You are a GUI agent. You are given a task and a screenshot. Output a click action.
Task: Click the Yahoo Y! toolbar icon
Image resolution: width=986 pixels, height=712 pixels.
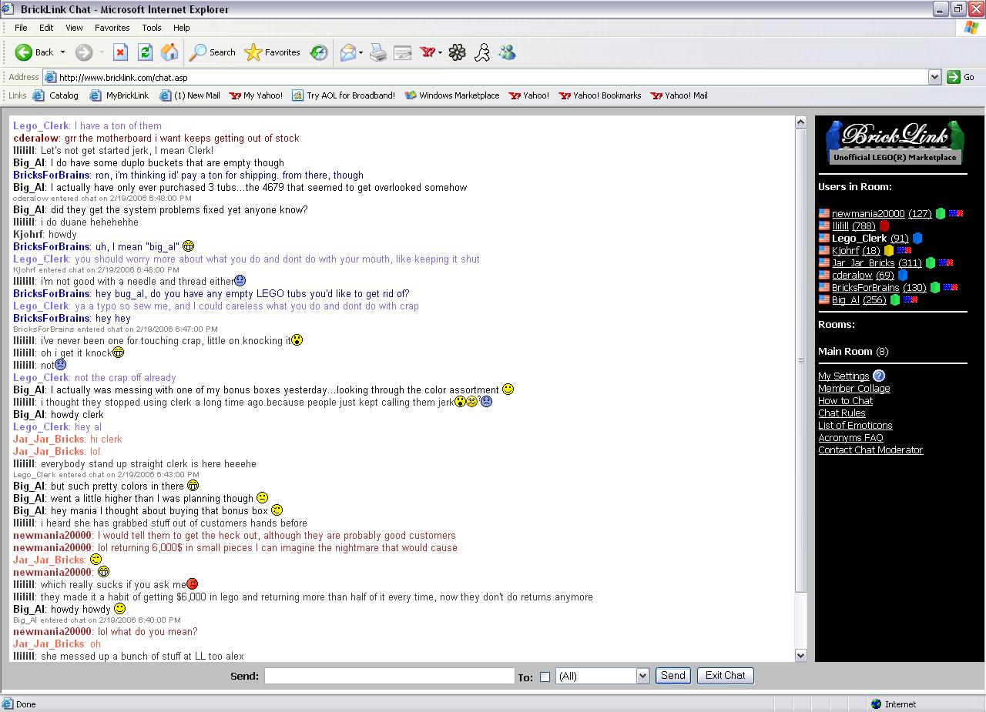428,52
